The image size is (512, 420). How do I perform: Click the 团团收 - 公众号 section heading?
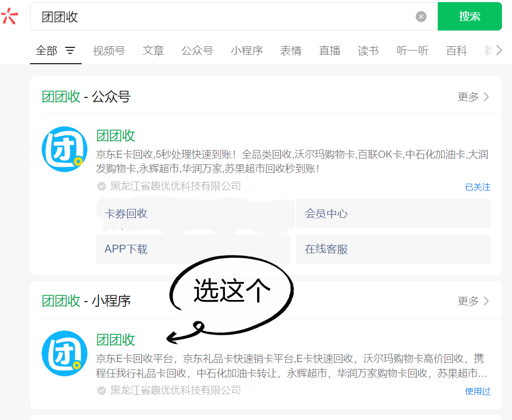pyautogui.click(x=86, y=97)
